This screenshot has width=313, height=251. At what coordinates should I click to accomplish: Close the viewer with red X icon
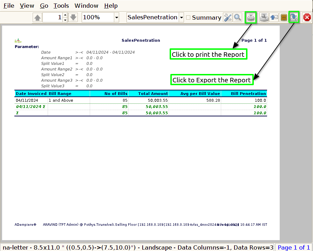tap(307, 18)
